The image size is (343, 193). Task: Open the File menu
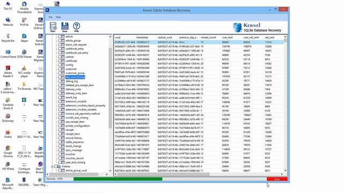pyautogui.click(x=50, y=17)
